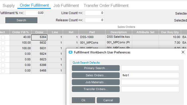This screenshot has width=187, height=105.
Task: Check the select box for order 5523
Action: tap(3, 60)
